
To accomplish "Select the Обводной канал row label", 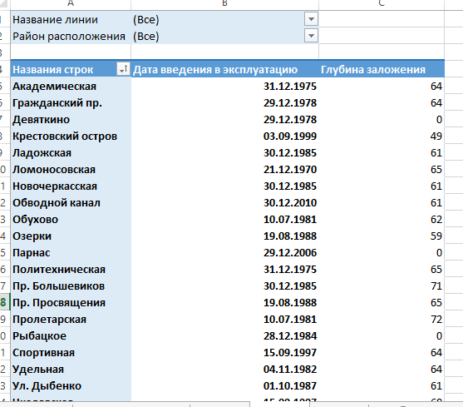I will click(x=71, y=203).
